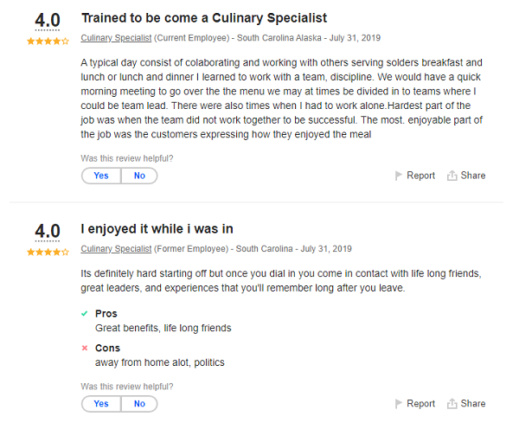Open the Culinary Specialist link for the current employee
Image resolution: width=519 pixels, height=429 pixels.
pos(116,38)
